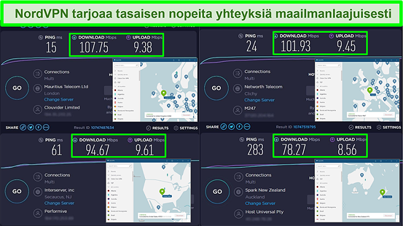Click green New Zealand pin on NordVPN map
Image resolution: width=403 pixels, height=226 pixels.
point(383,192)
